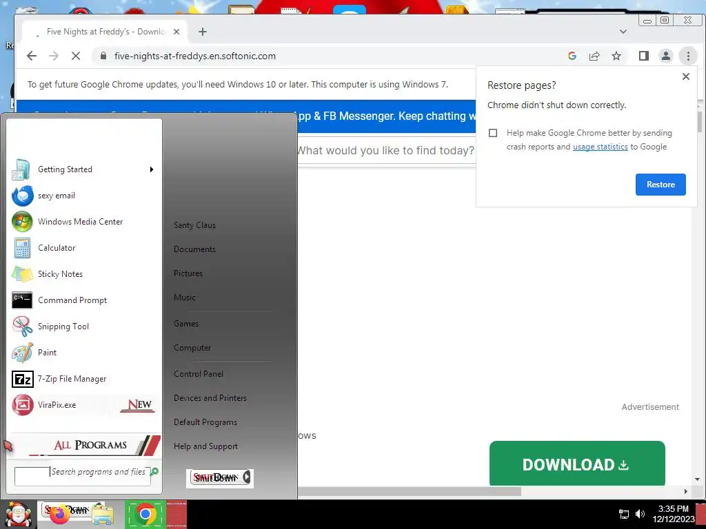Click the volume speaker tray icon
This screenshot has height=529, width=706.
[x=640, y=514]
